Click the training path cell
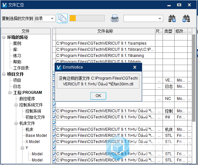This screenshot has width=198, height=165. pyautogui.click(x=105, y=56)
